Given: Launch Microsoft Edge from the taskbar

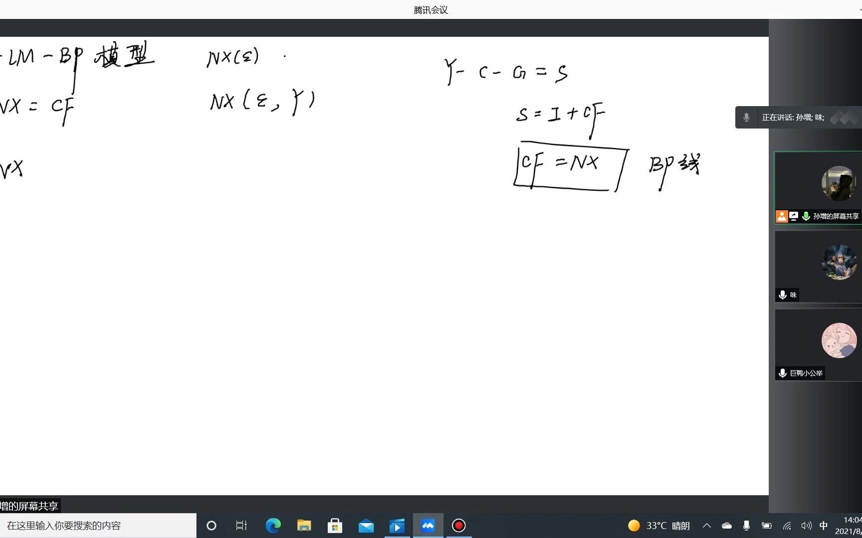Looking at the screenshot, I should coord(273,526).
